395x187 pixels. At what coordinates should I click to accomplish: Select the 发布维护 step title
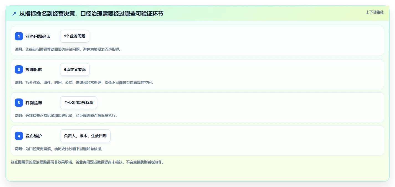(x=34, y=136)
